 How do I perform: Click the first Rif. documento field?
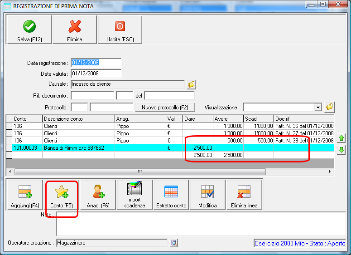[x=92, y=96]
